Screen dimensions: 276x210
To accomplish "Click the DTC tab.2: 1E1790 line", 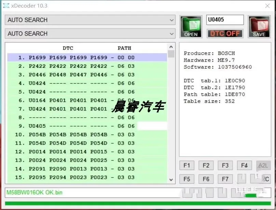I will tap(215, 88).
